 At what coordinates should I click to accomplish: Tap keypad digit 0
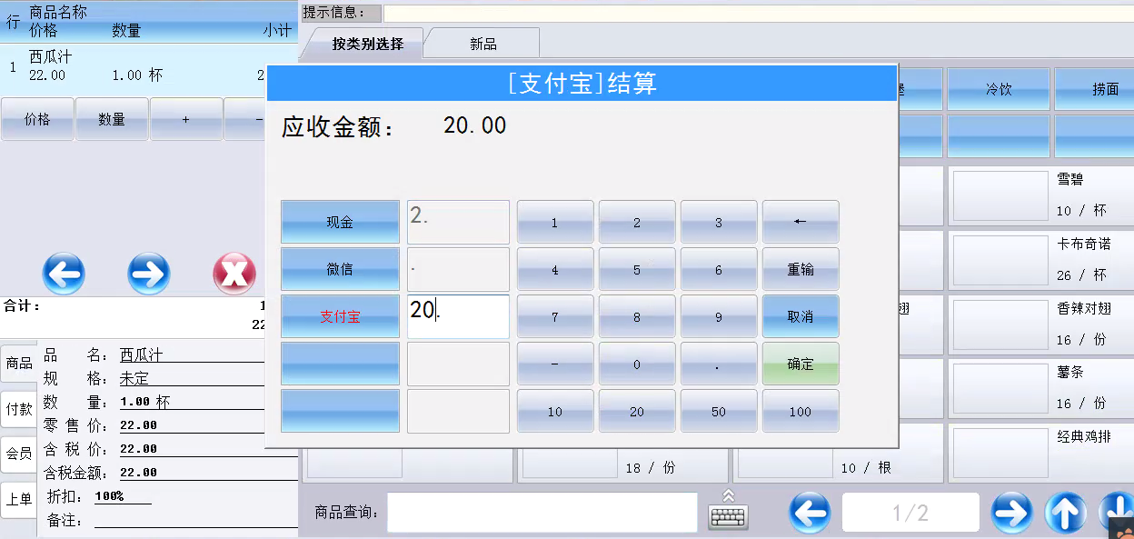637,364
